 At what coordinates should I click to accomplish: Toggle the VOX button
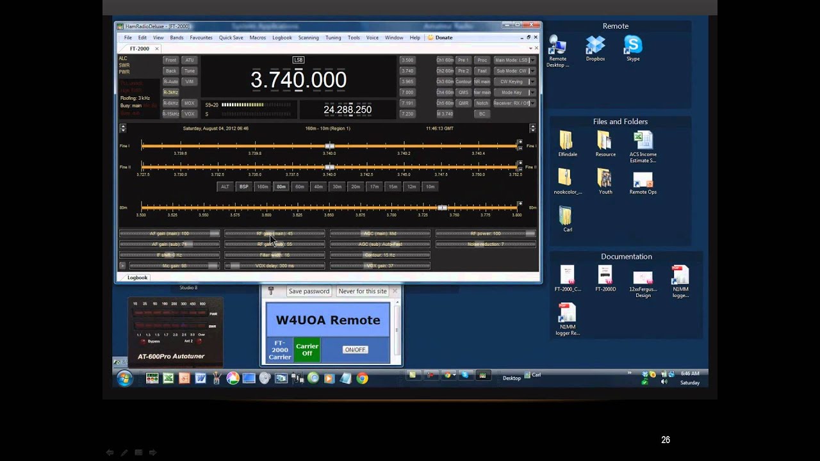pyautogui.click(x=189, y=114)
